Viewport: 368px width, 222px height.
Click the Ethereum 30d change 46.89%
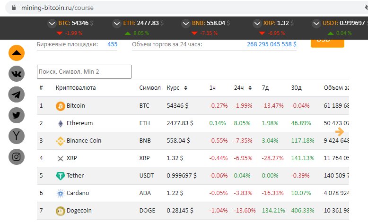[x=301, y=123]
